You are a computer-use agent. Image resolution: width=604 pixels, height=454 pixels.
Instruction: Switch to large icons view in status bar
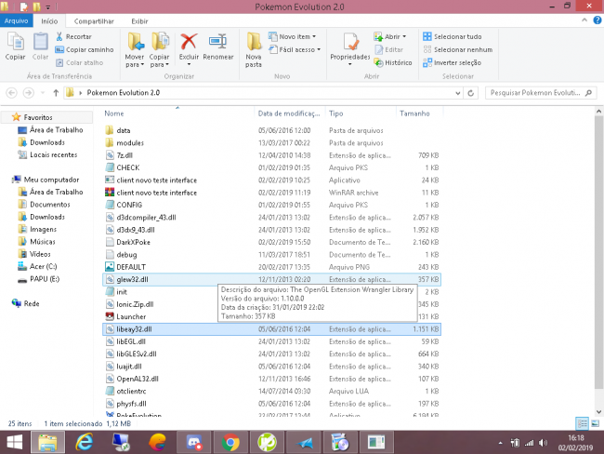point(595,423)
